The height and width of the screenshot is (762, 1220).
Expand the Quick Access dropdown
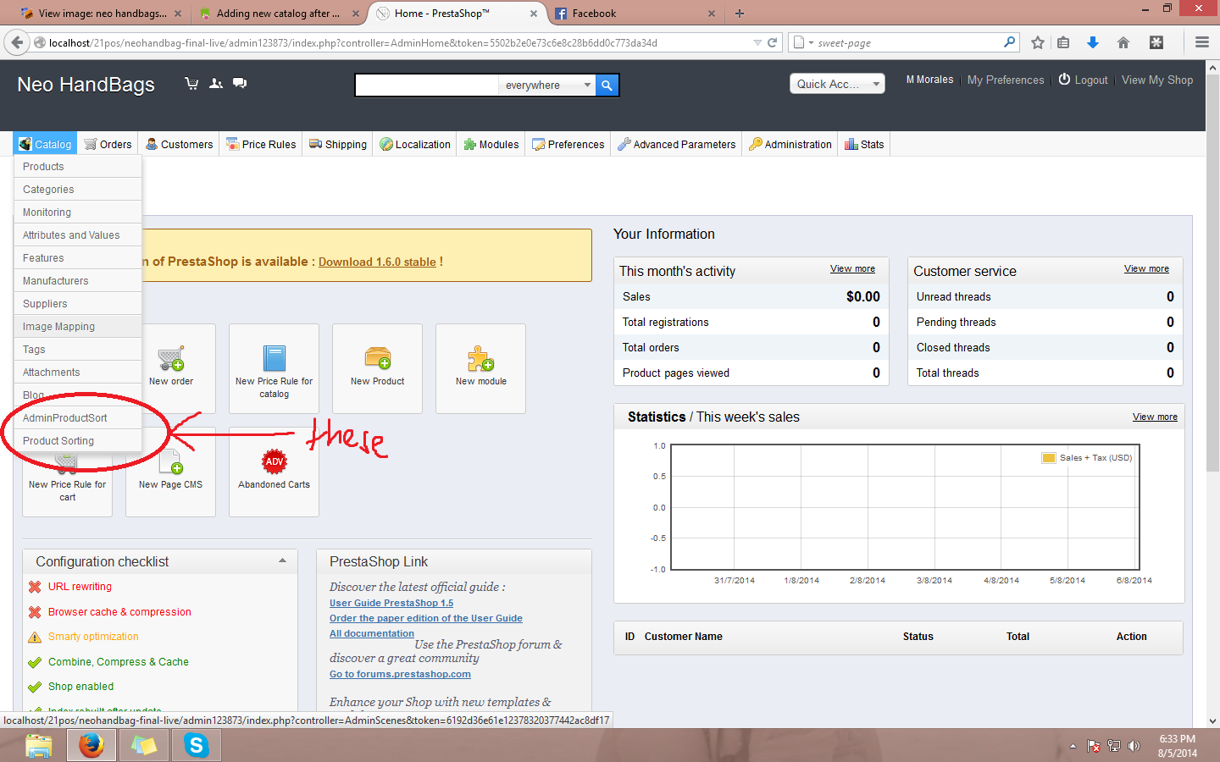point(837,84)
